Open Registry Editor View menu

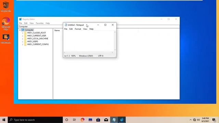(31, 23)
